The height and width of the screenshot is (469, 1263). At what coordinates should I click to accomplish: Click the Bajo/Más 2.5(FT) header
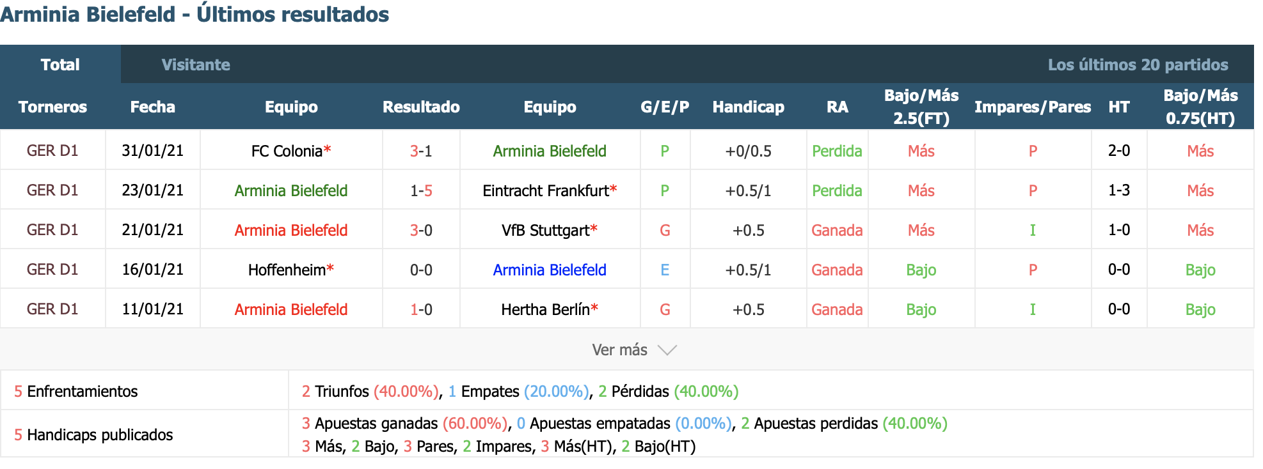(x=921, y=107)
